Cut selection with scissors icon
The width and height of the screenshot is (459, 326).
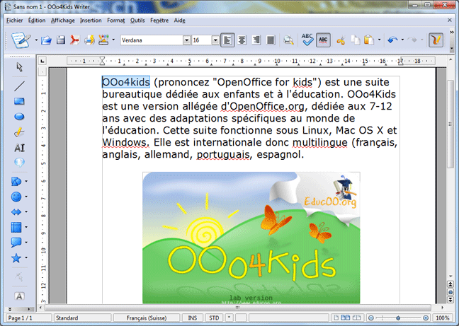341,40
